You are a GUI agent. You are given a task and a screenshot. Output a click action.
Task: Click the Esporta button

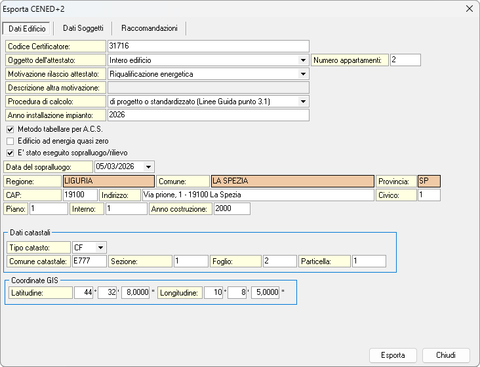pyautogui.click(x=393, y=355)
